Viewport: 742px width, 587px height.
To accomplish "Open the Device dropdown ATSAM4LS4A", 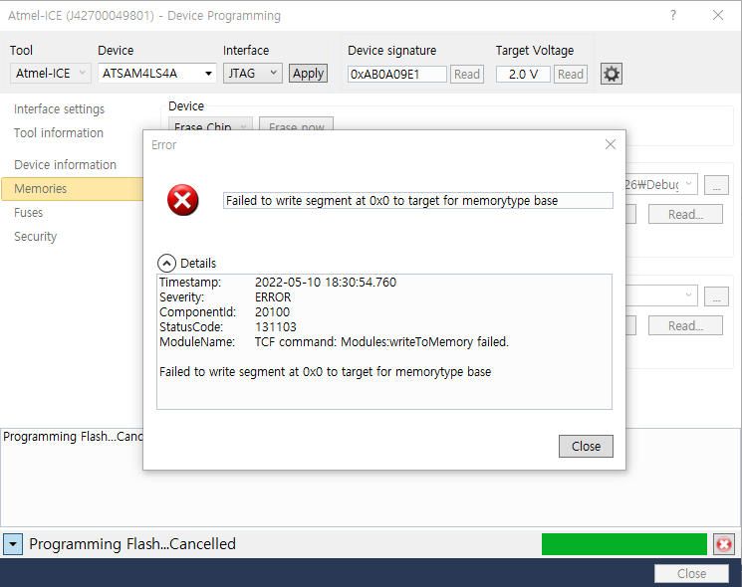I will (157, 74).
